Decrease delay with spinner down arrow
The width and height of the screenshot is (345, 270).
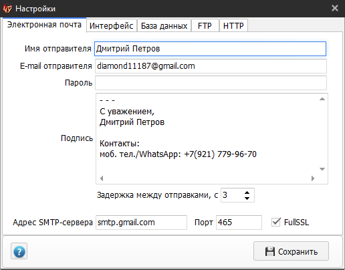pyautogui.click(x=247, y=198)
